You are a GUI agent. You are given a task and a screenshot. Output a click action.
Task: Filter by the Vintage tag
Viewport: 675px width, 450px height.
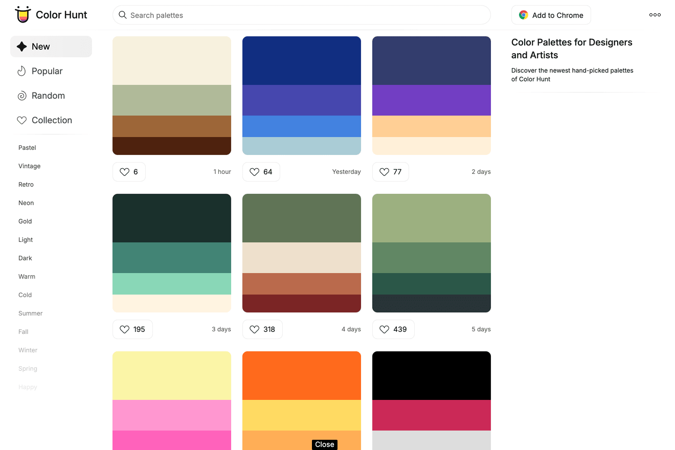pyautogui.click(x=29, y=166)
